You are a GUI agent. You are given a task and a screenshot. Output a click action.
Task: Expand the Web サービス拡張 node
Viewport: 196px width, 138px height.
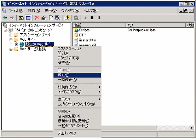(11, 49)
